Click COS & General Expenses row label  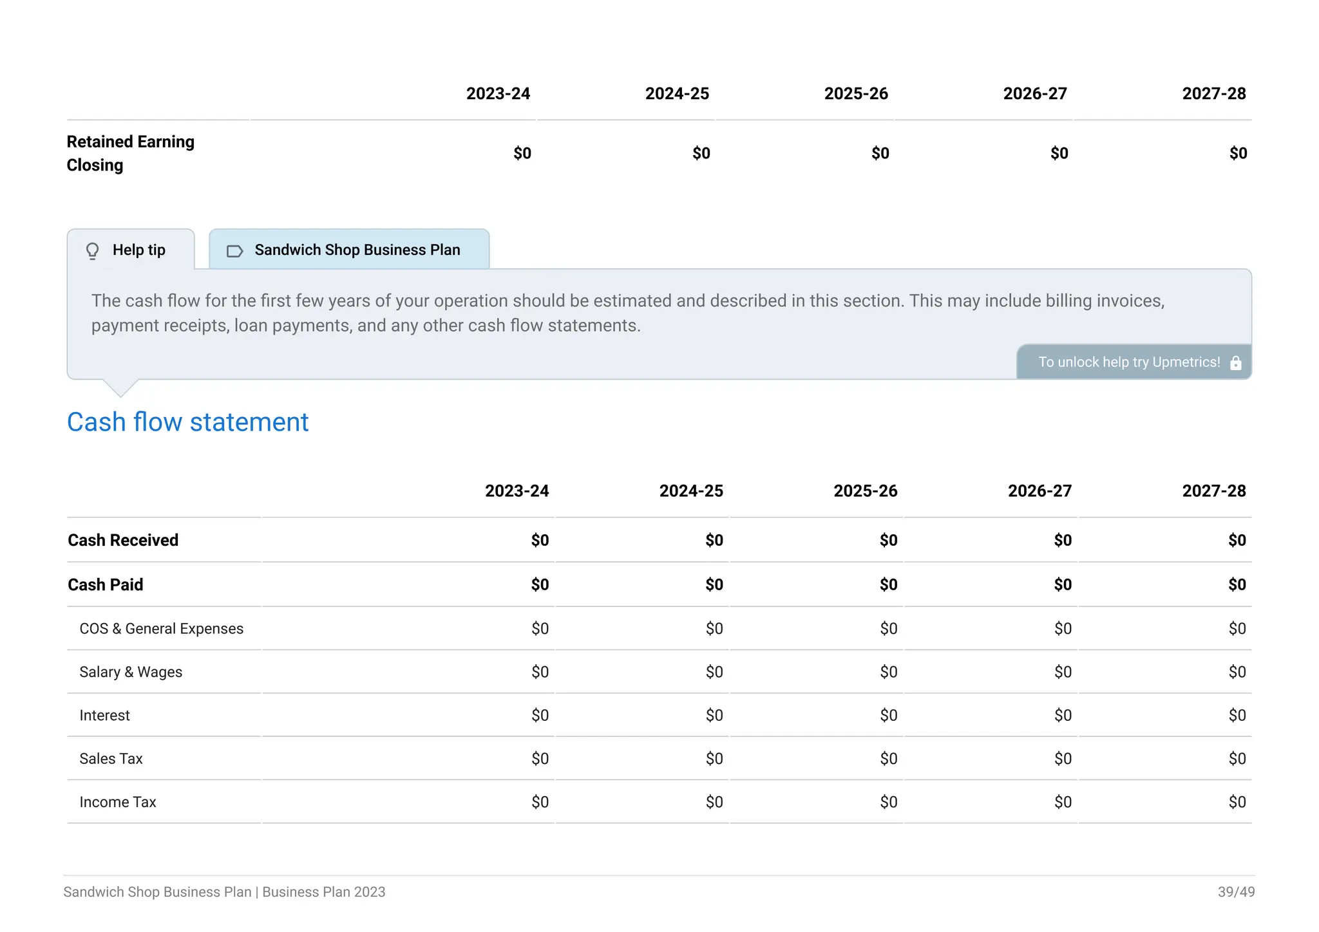point(161,629)
